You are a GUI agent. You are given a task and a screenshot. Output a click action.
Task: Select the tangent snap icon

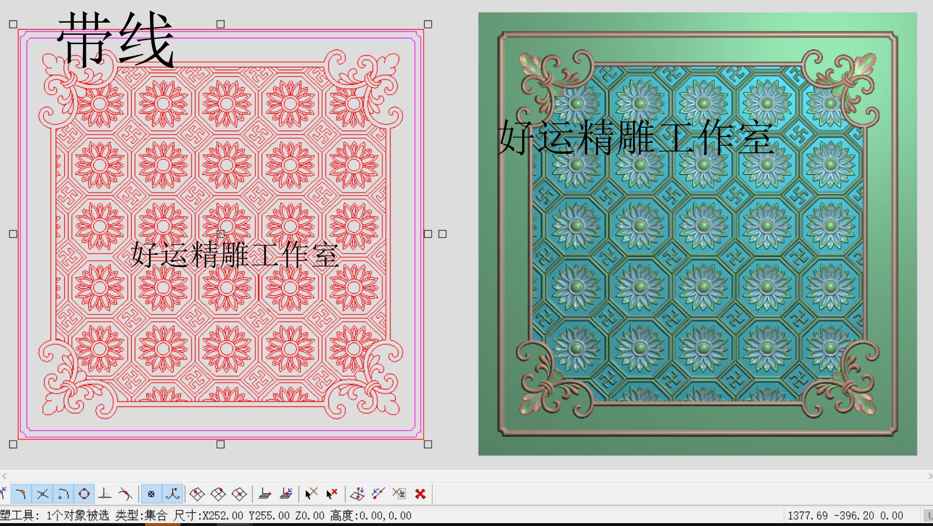click(x=125, y=494)
